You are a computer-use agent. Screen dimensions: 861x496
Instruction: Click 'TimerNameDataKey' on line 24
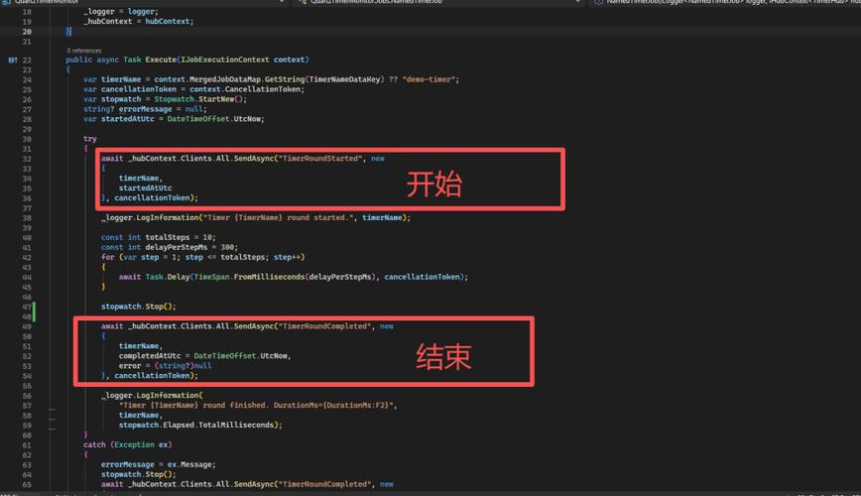click(x=345, y=79)
